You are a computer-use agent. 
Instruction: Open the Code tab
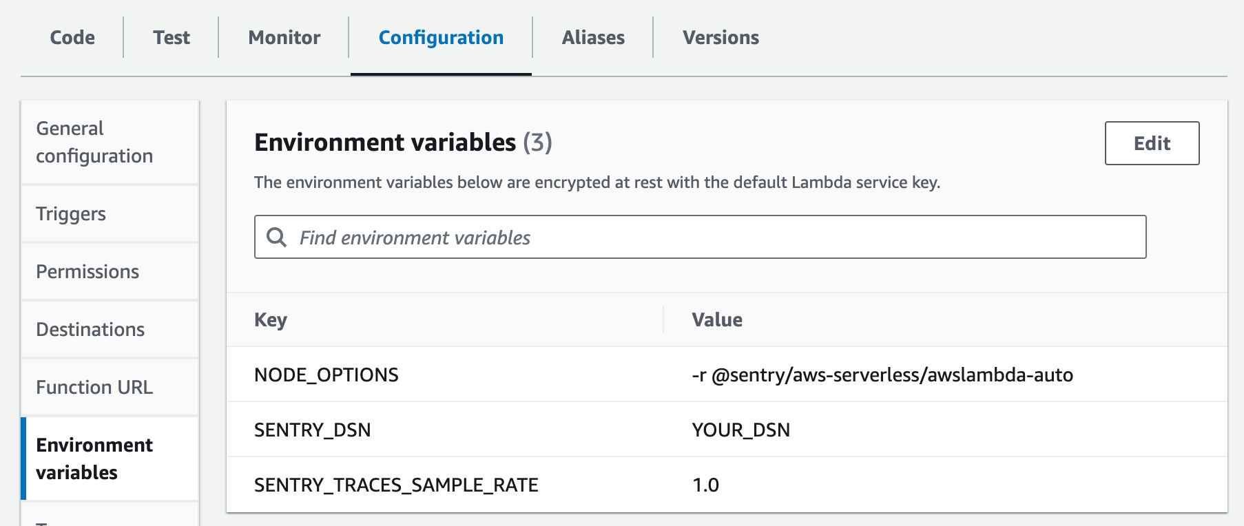click(x=72, y=38)
